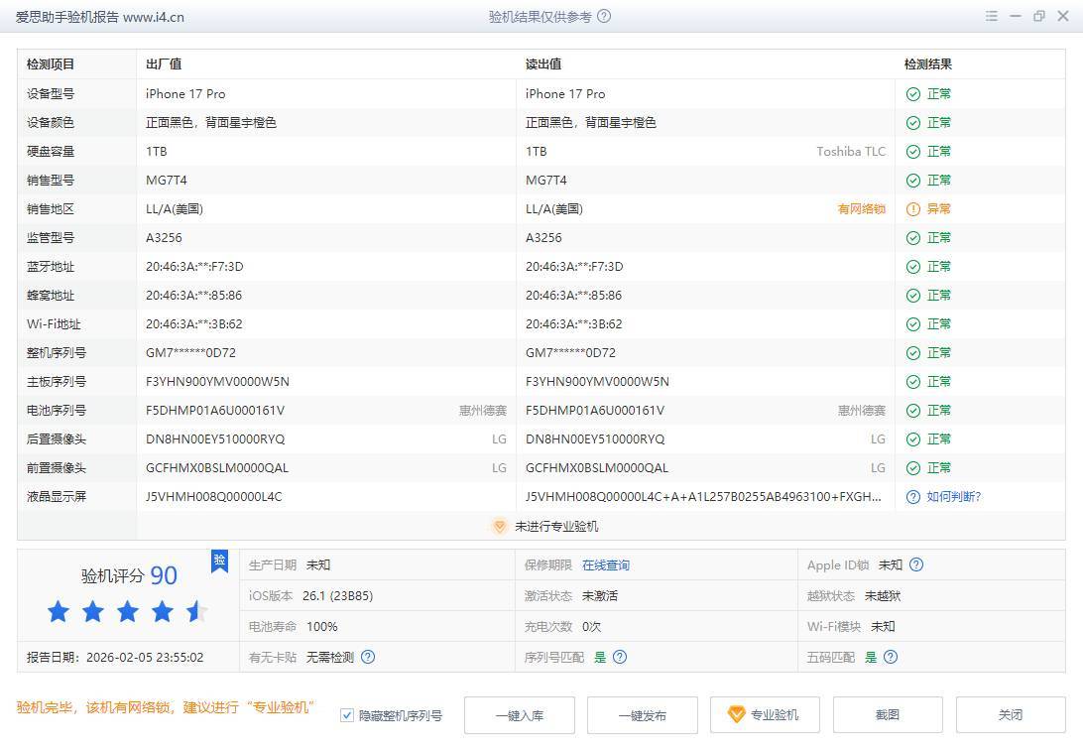Click help icon beside 无需检测
1083x750 pixels.
coord(368,657)
